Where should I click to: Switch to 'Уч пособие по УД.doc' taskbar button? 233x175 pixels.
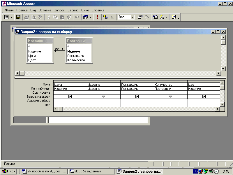pyautogui.click(x=44, y=171)
